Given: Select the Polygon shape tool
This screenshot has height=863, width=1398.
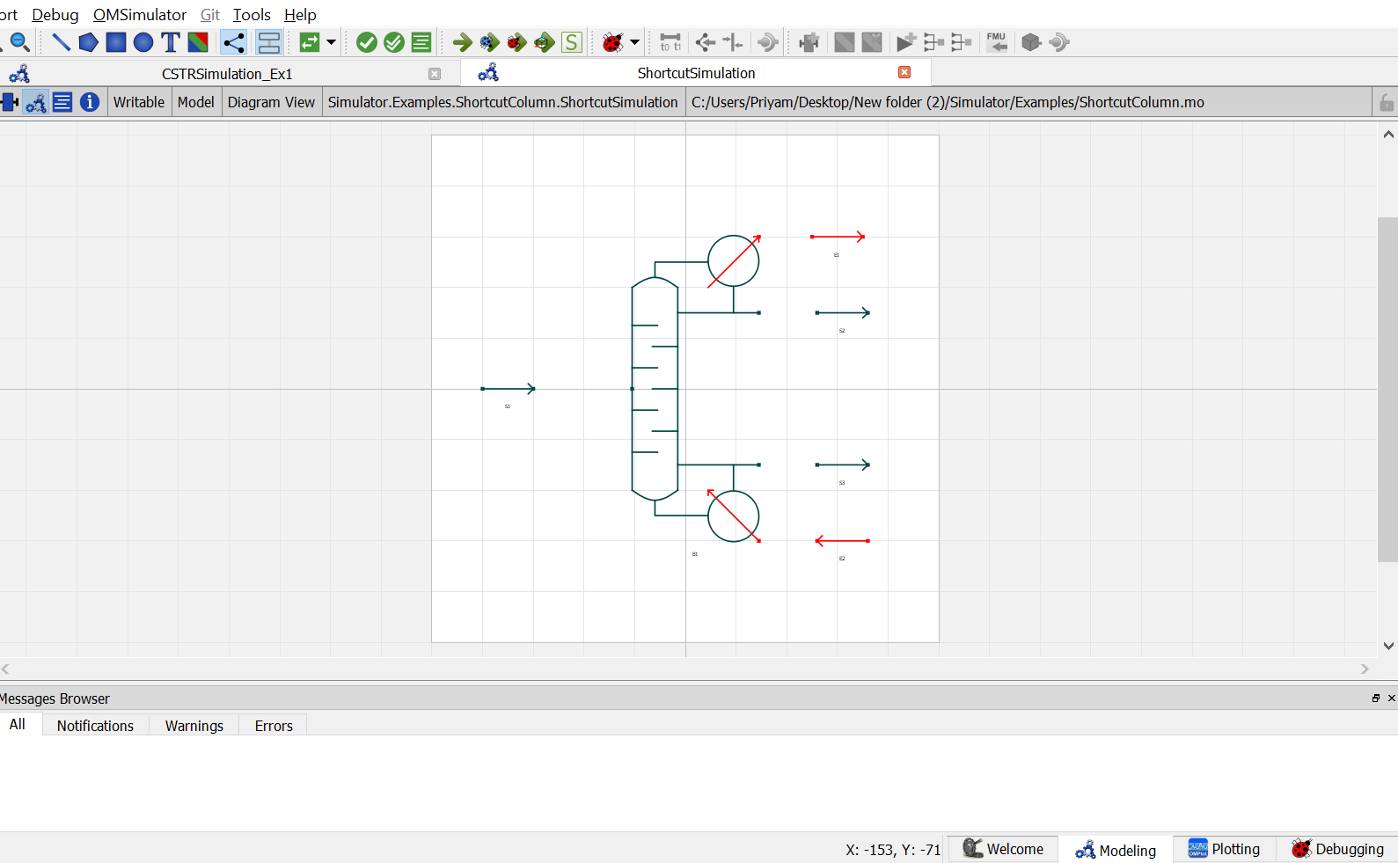Looking at the screenshot, I should click(88, 41).
